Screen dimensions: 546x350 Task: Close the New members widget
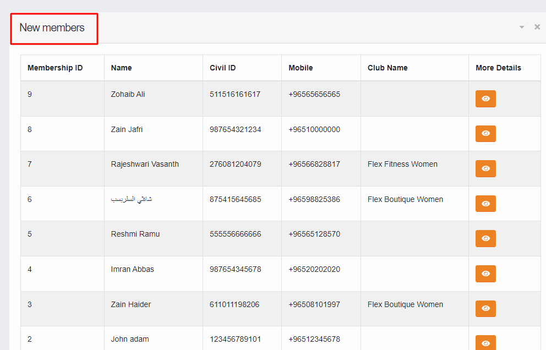tap(537, 26)
